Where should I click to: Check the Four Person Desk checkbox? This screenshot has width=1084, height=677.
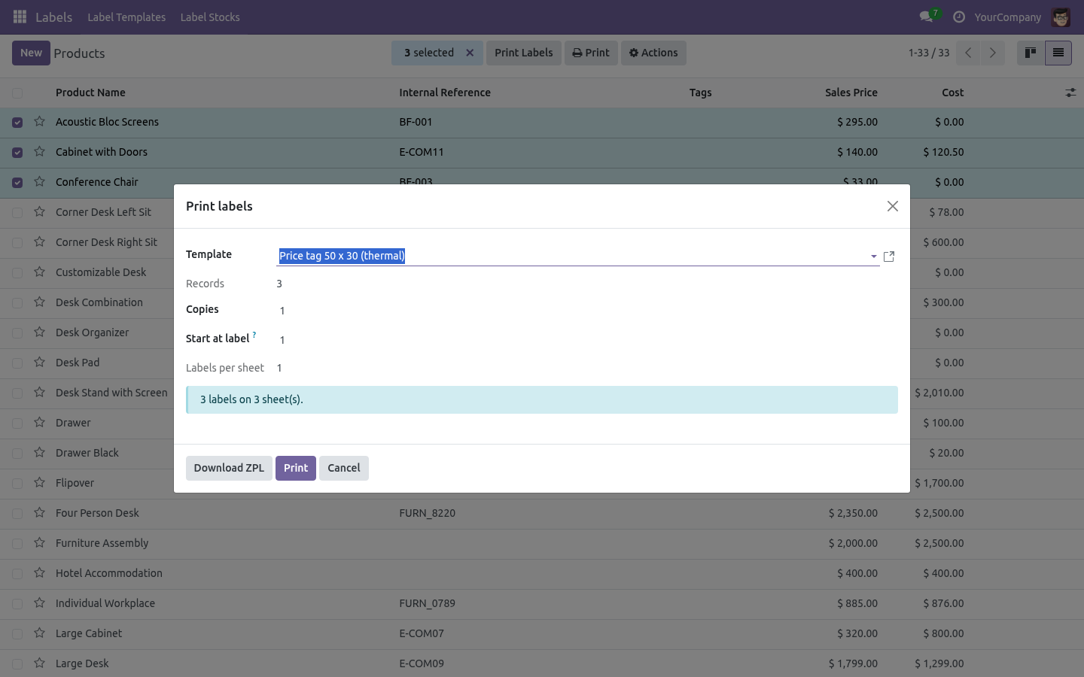pos(17,514)
